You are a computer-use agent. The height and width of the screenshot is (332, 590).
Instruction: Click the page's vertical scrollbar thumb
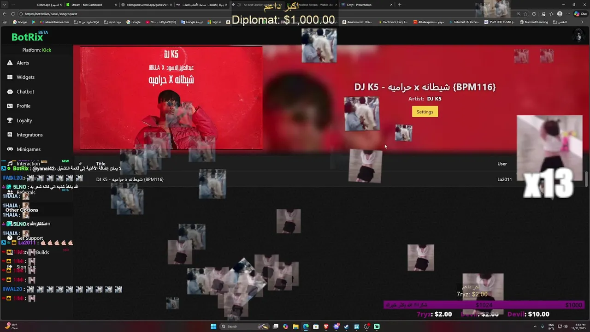click(x=587, y=179)
